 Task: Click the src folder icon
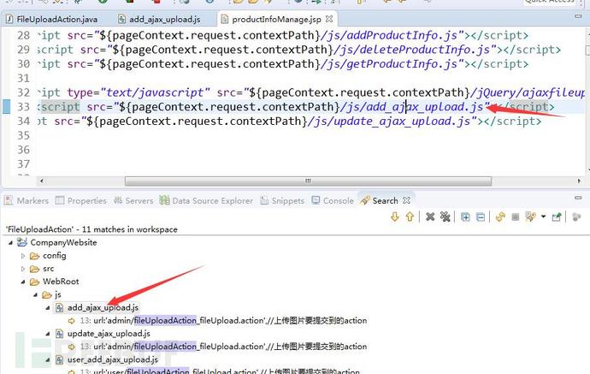(x=34, y=269)
